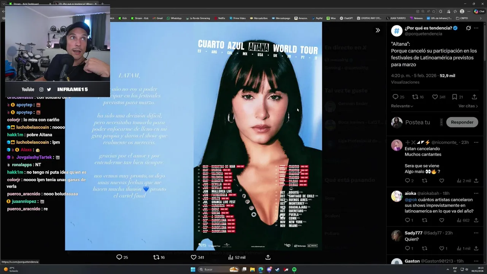Open the Twitter icon on the stream overlay
The height and width of the screenshot is (274, 487).
pos(49,89)
